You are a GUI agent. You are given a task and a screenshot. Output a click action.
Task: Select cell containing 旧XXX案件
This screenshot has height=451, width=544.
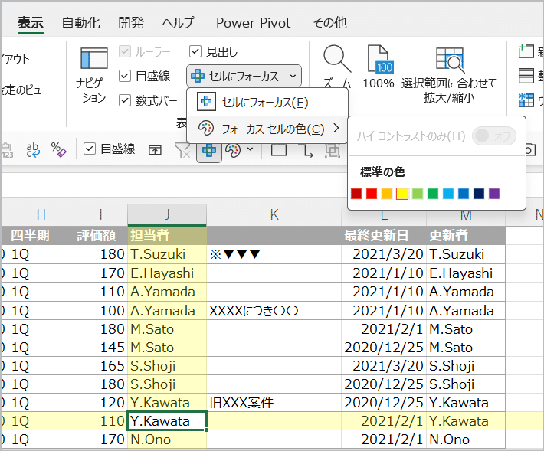point(274,403)
